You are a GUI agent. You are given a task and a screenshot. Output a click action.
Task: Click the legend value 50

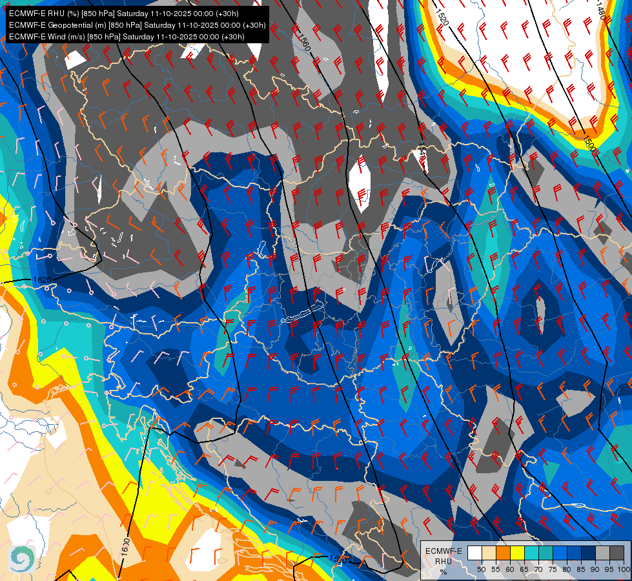(481, 569)
